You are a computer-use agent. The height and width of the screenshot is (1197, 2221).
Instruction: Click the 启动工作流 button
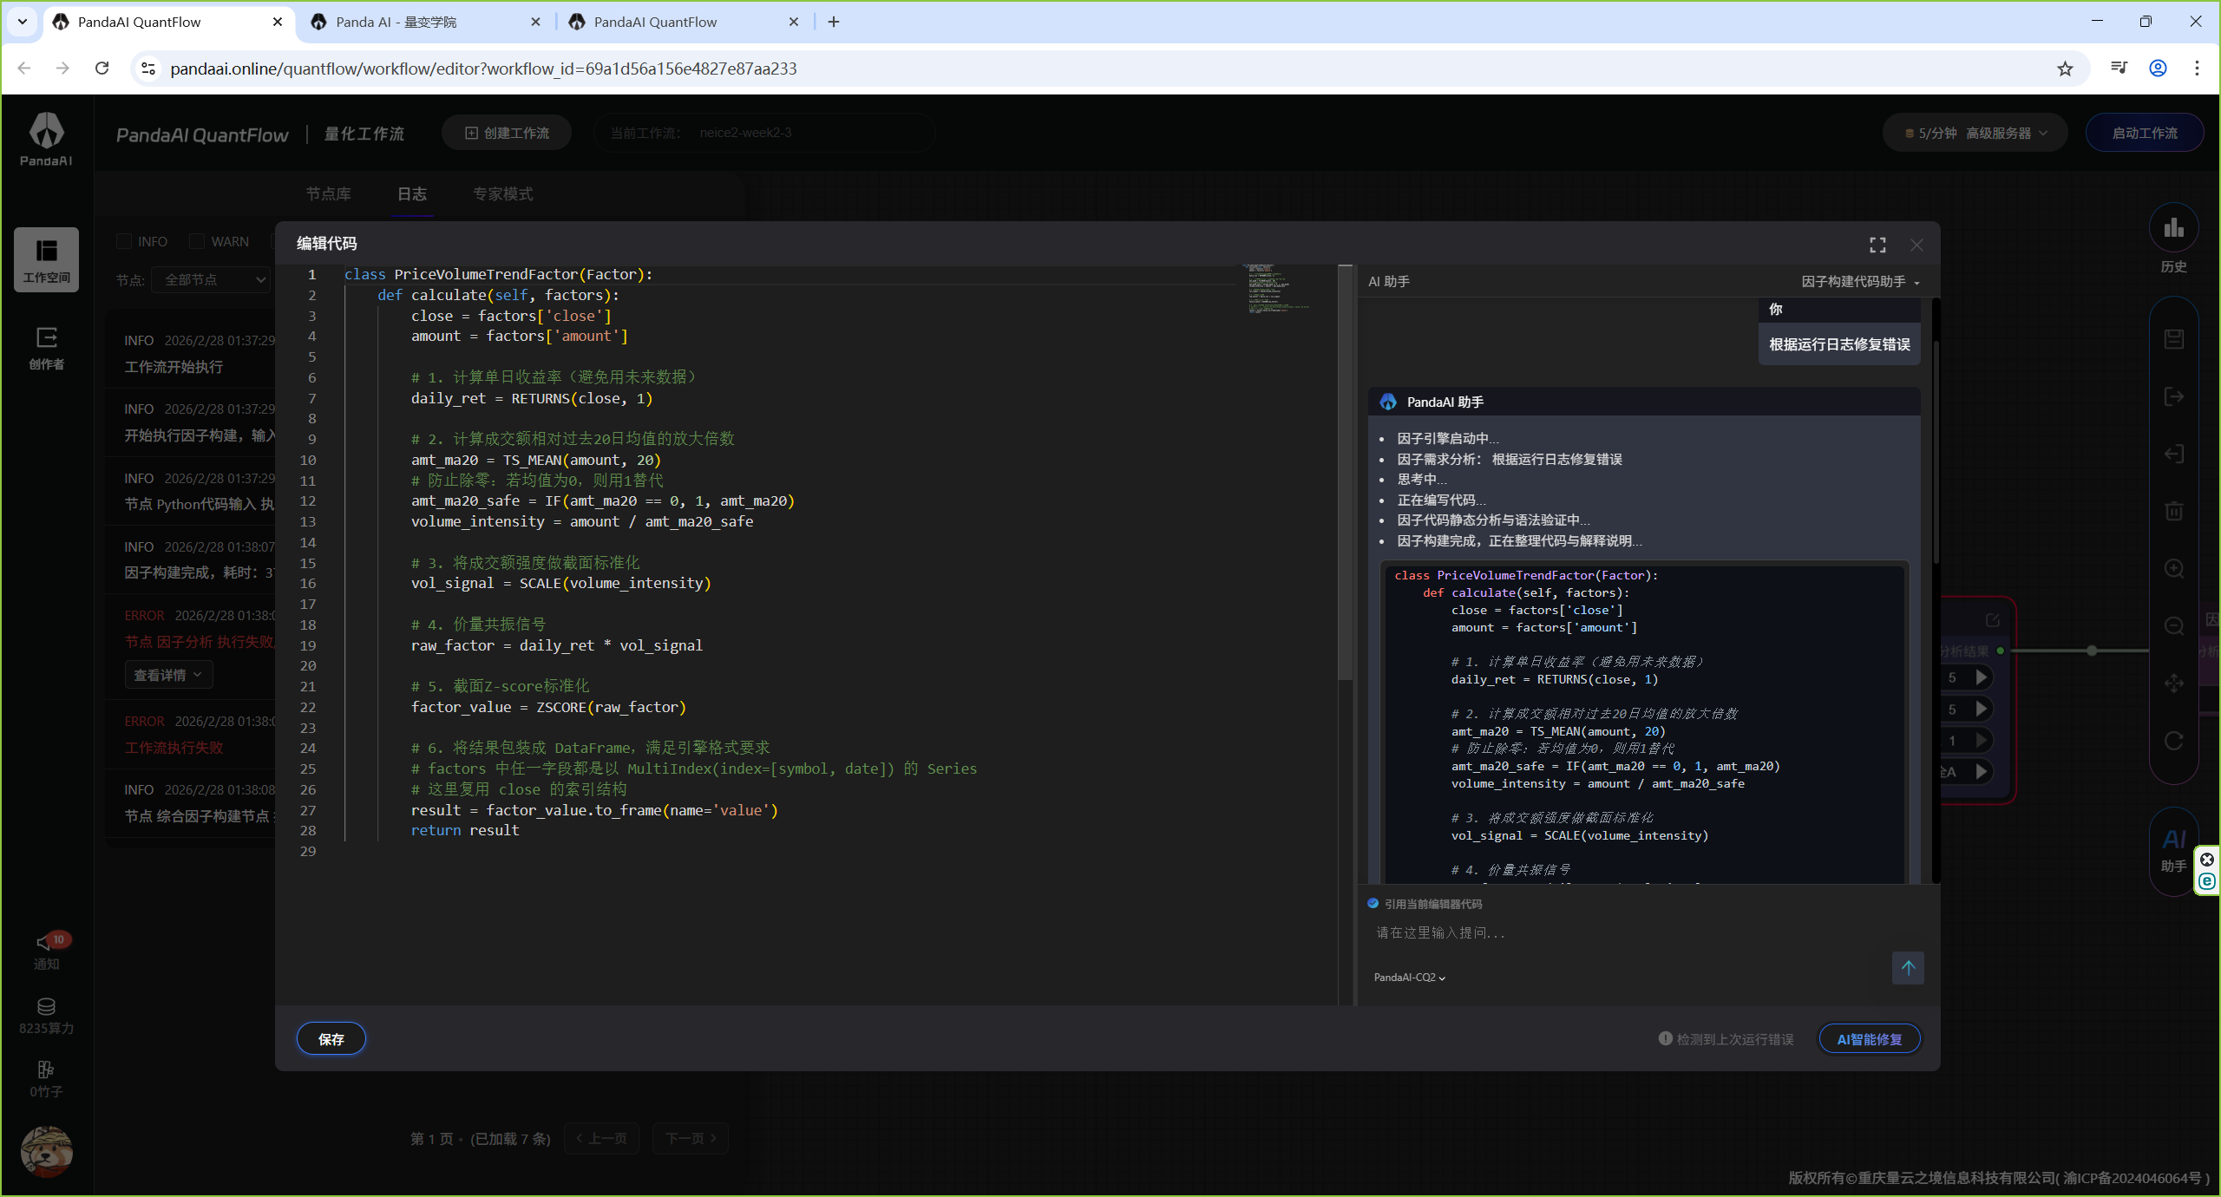coord(2145,133)
